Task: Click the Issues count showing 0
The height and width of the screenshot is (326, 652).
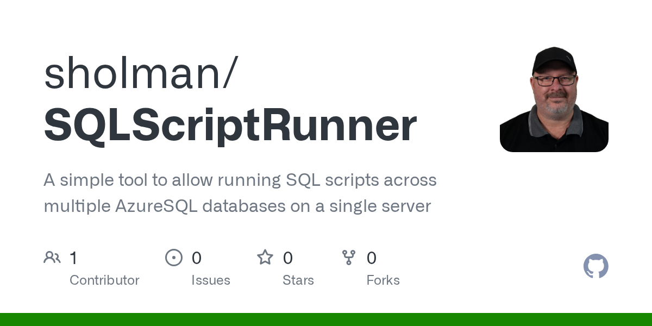Action: click(197, 258)
